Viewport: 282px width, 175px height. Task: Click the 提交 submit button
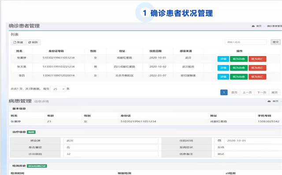coord(275,42)
